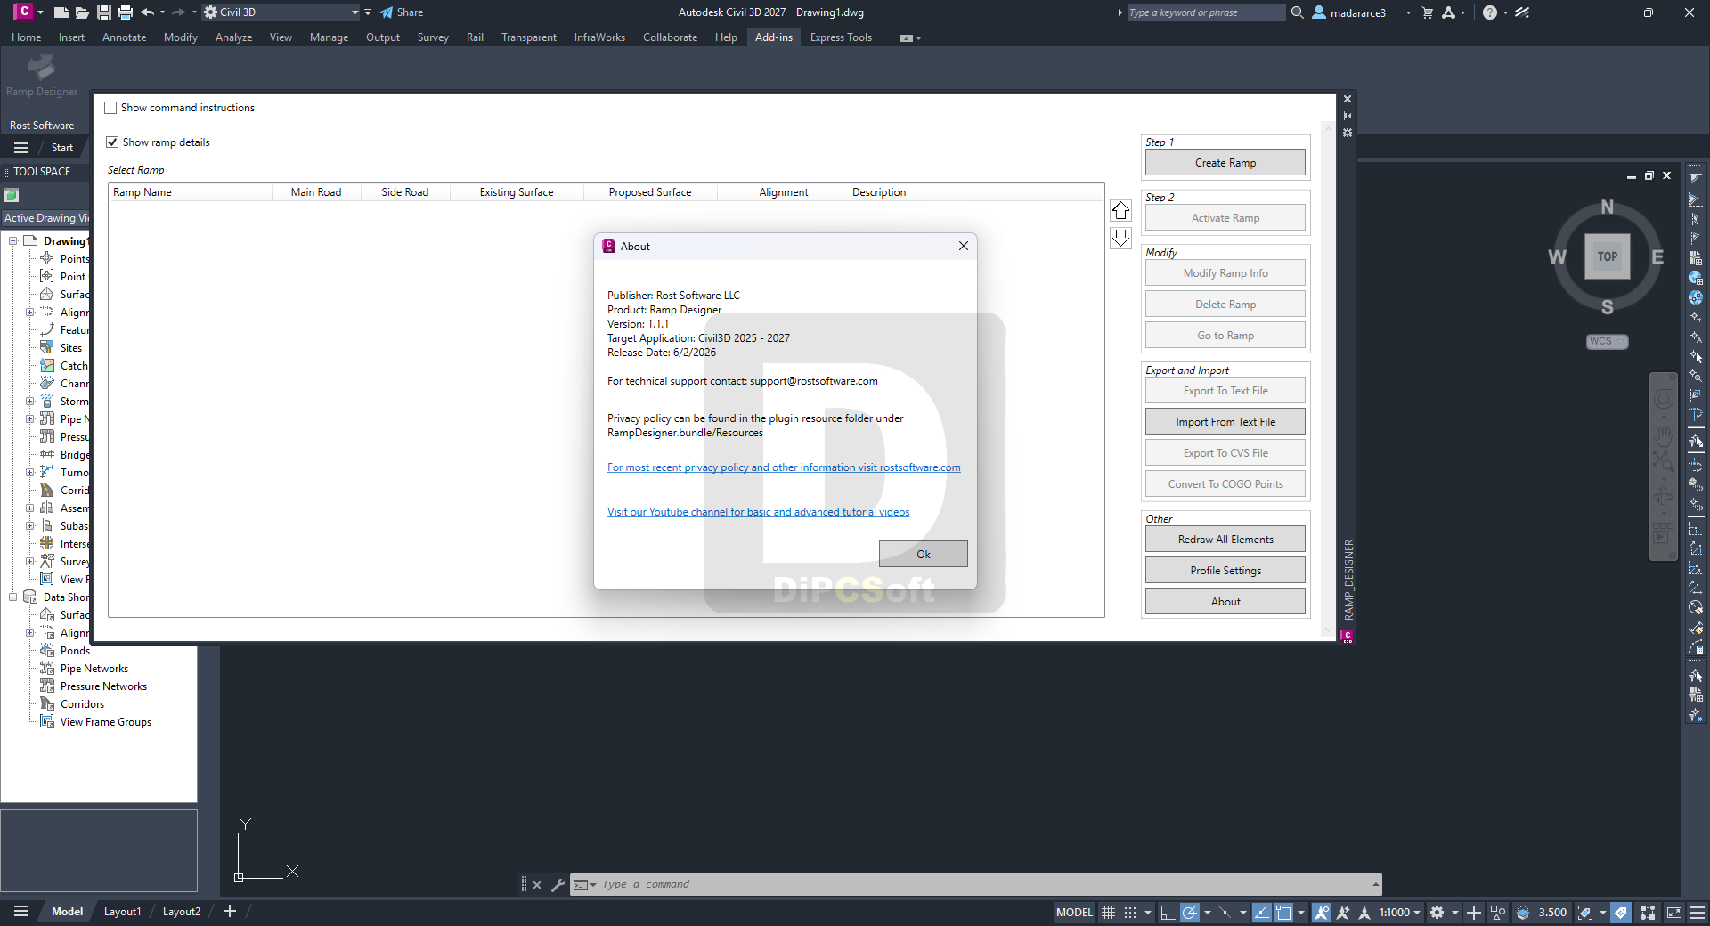Close the About dialog with the X
Image resolution: width=1710 pixels, height=926 pixels.
tap(963, 247)
